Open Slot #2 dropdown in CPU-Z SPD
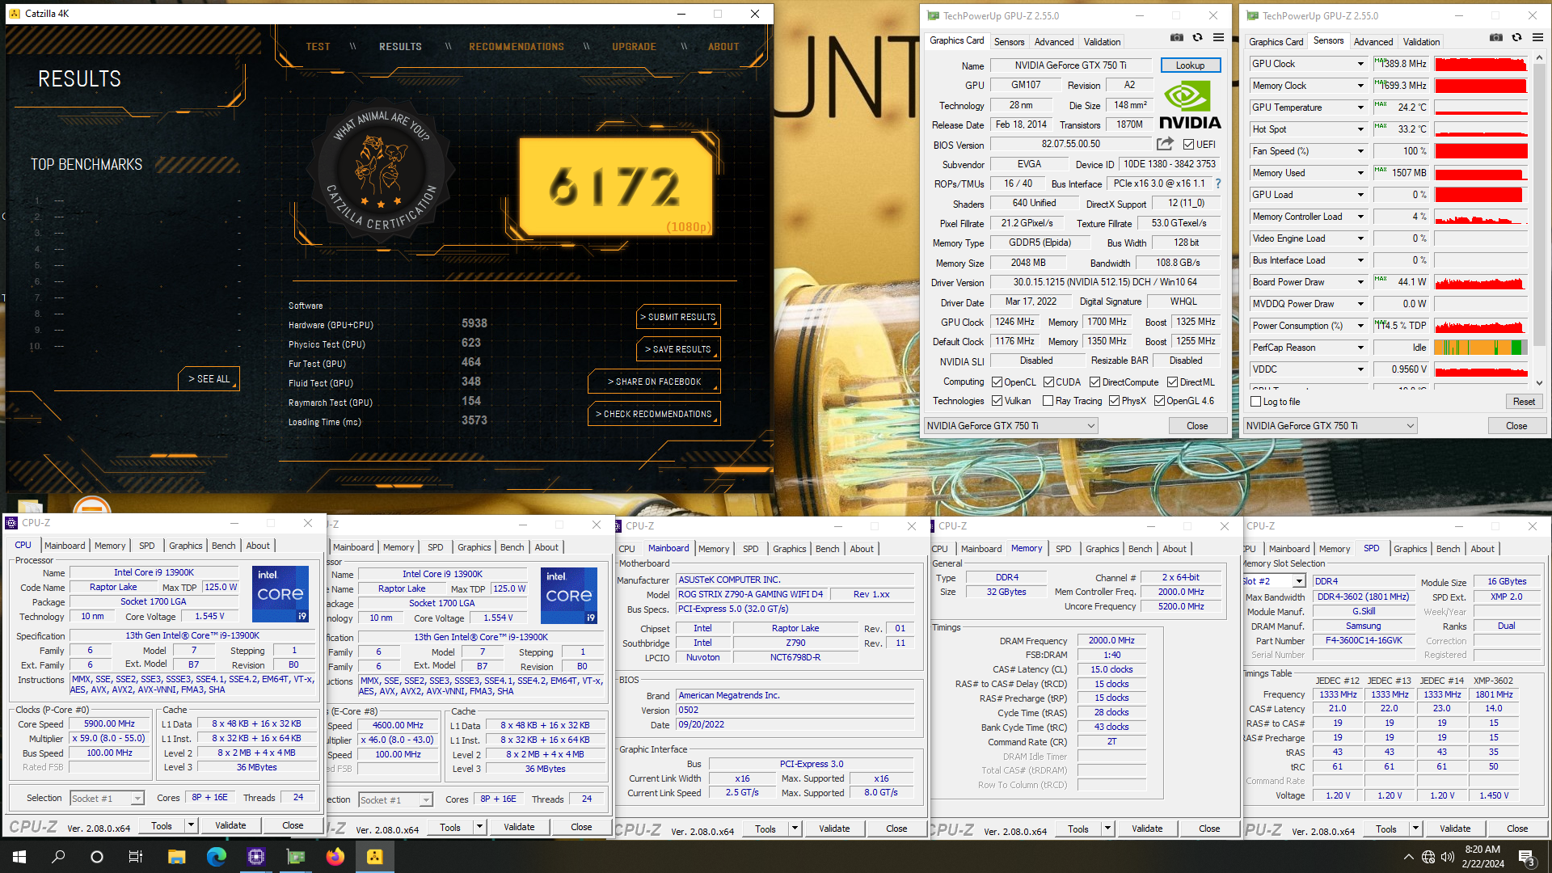Screen dimensions: 1552x873 coord(1299,581)
